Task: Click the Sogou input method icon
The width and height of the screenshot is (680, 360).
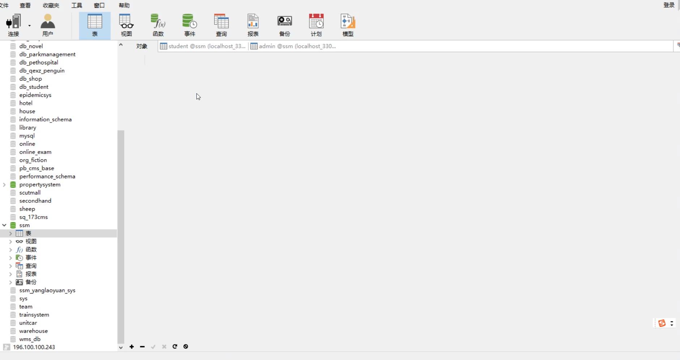Action: [662, 323]
